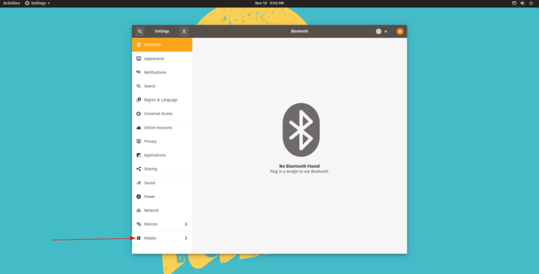Select Region & Language

tap(161, 100)
